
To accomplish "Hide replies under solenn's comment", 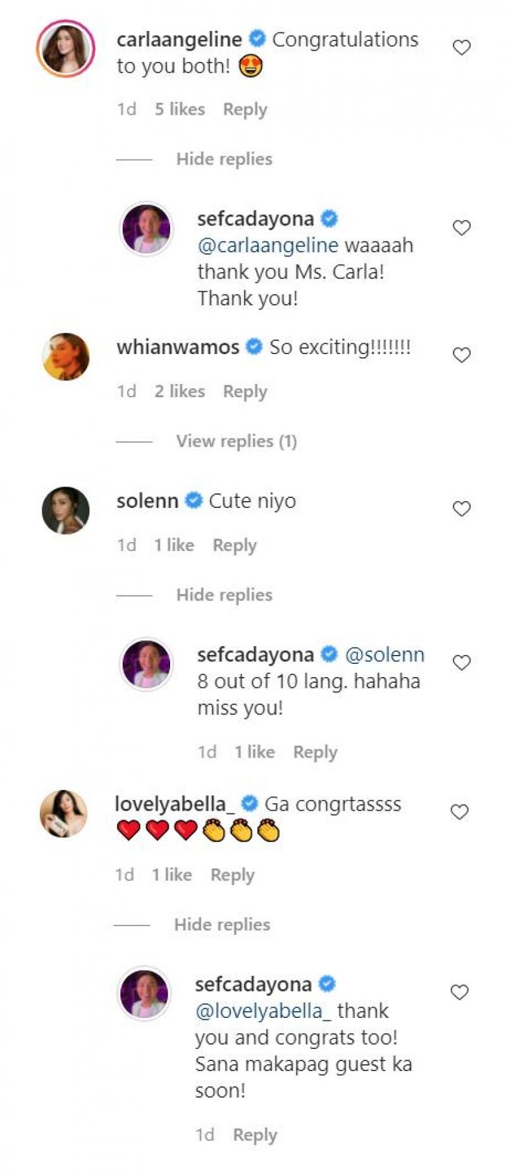I will point(224,595).
